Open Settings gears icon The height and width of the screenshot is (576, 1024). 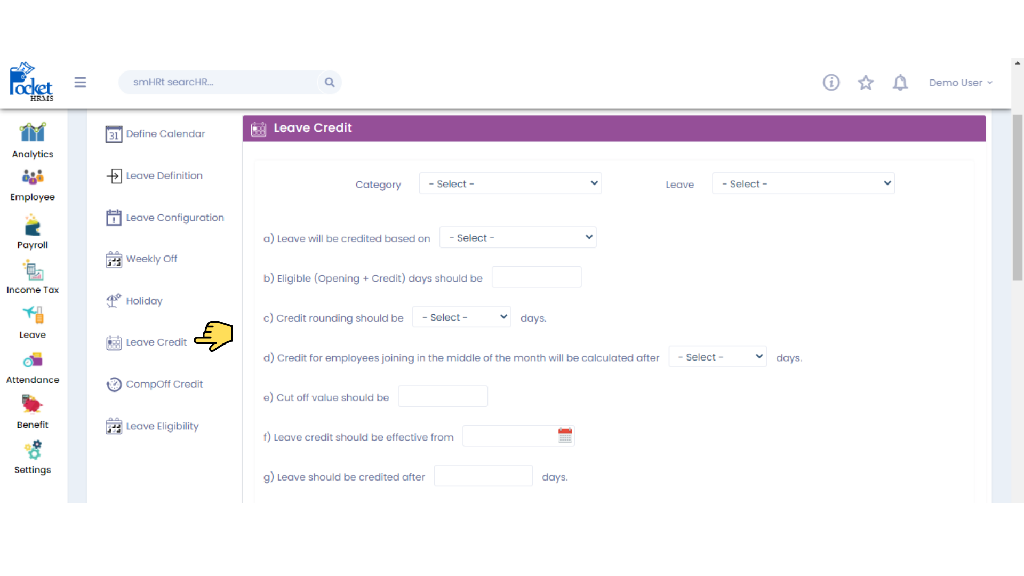click(x=33, y=450)
